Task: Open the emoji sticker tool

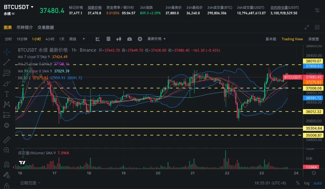Action: coord(6,125)
